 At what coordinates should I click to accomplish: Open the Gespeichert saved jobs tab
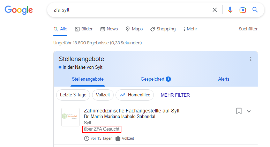click(156, 79)
